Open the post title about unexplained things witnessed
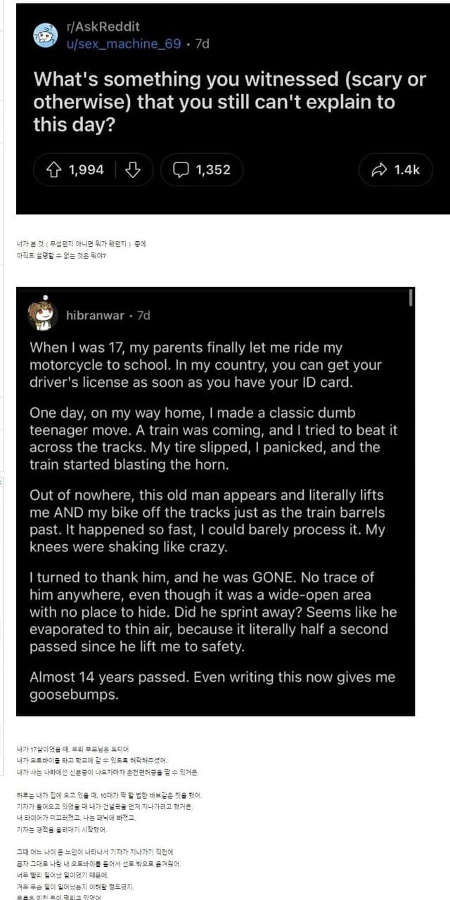 pos(229,102)
